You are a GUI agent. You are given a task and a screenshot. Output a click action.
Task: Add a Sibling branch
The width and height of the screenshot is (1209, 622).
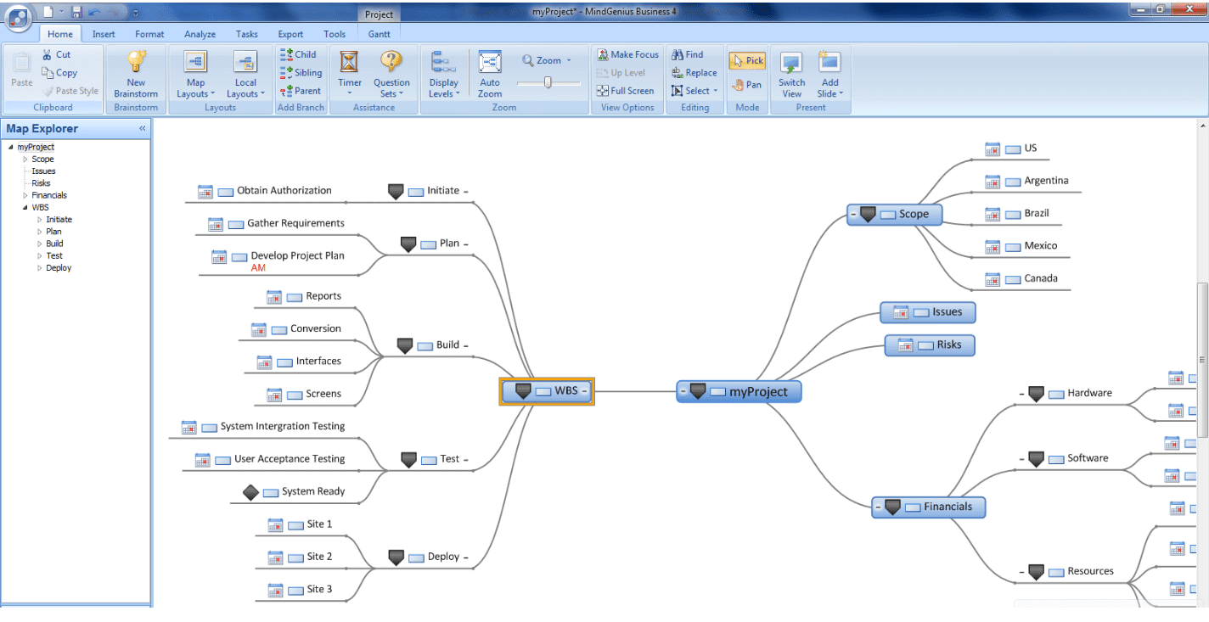coord(301,73)
